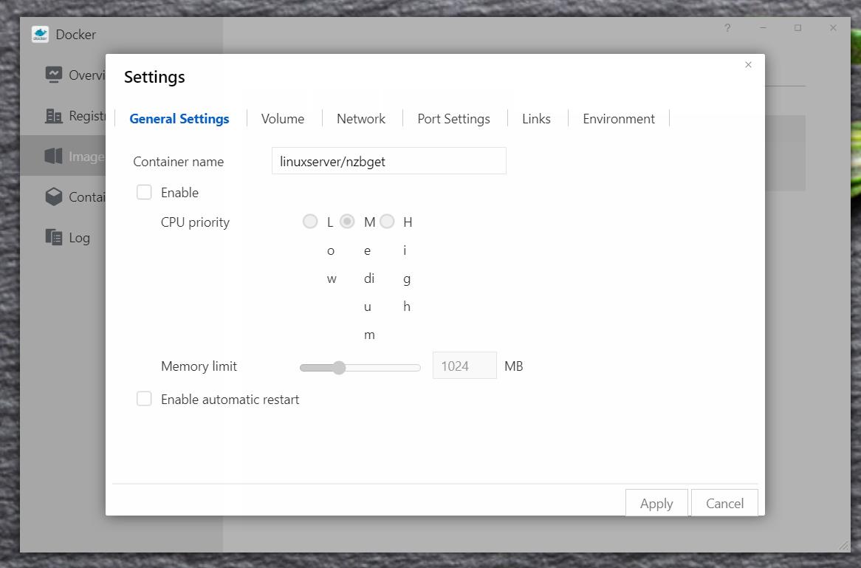Go to the Environment tab
The image size is (861, 568).
(618, 119)
